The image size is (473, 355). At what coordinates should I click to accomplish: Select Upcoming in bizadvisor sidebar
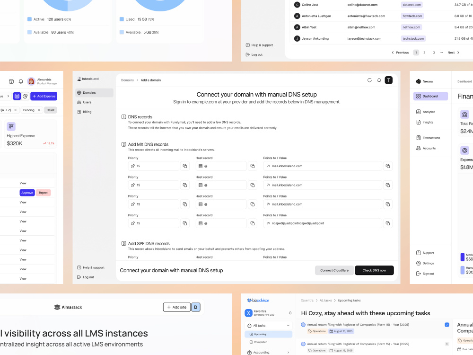pyautogui.click(x=269, y=335)
